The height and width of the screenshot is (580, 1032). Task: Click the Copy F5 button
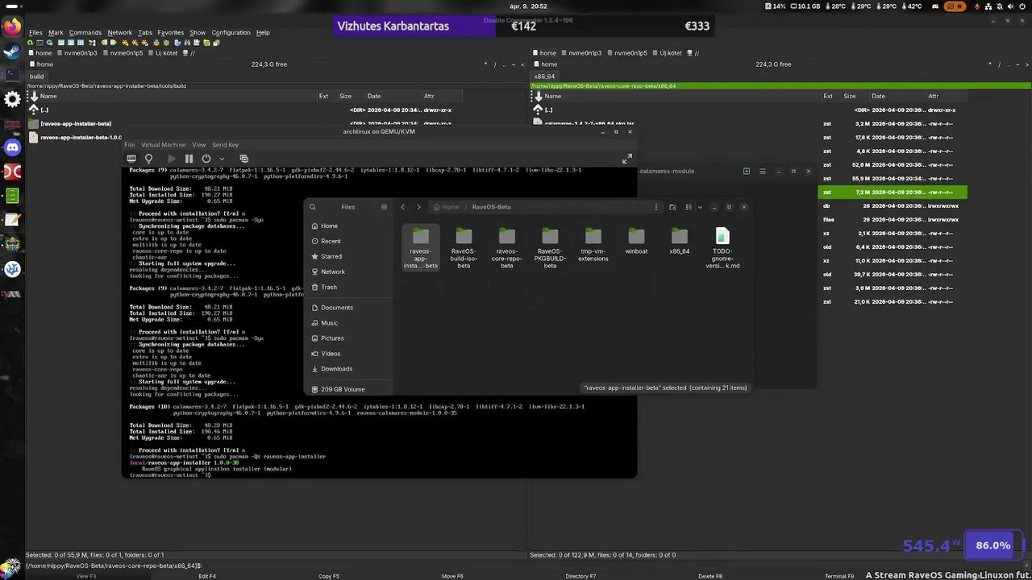328,576
